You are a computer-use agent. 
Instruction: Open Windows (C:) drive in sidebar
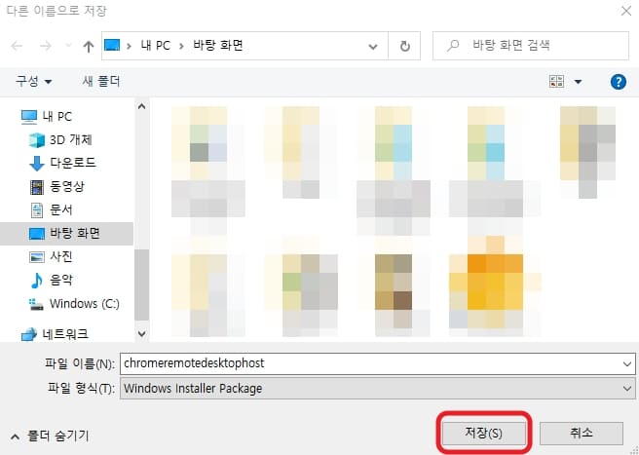[74, 304]
